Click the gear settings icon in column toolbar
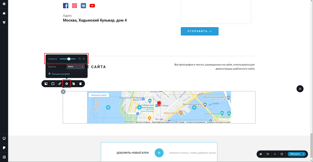 click(x=67, y=84)
